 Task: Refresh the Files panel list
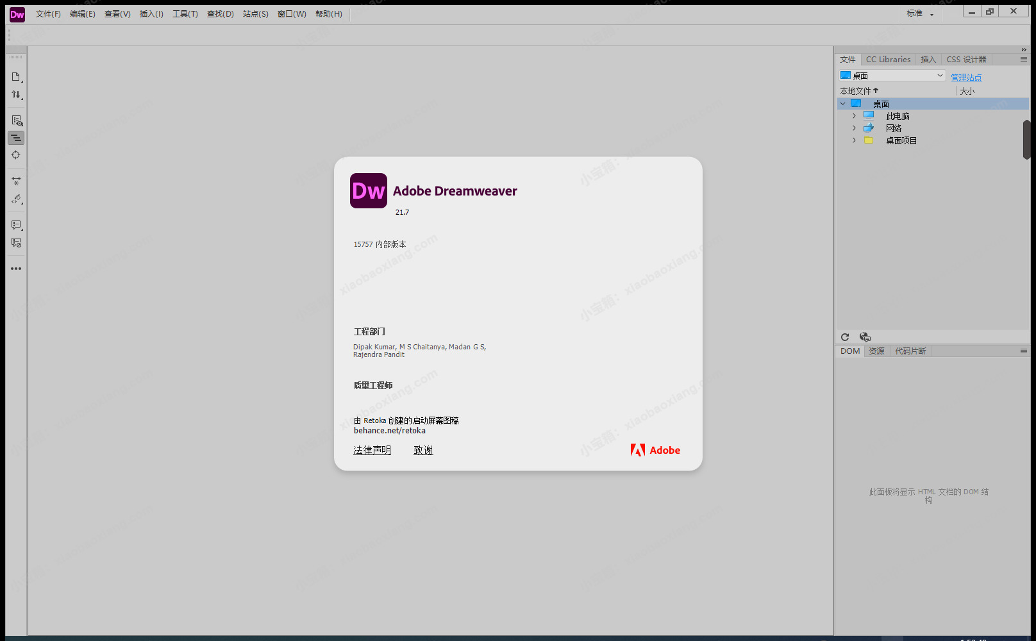click(x=845, y=337)
